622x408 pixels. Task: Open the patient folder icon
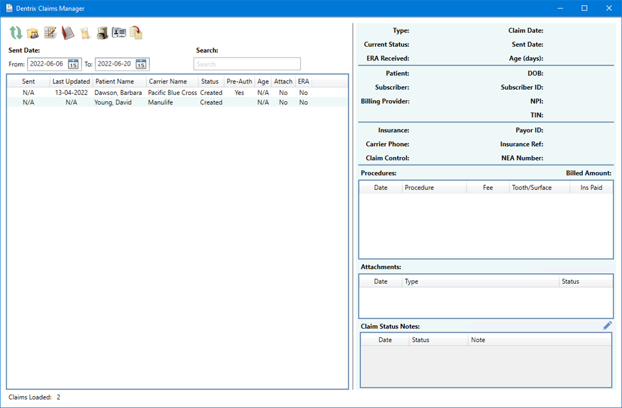(x=33, y=33)
